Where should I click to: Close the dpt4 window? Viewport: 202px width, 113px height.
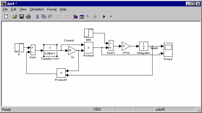click(198, 4)
